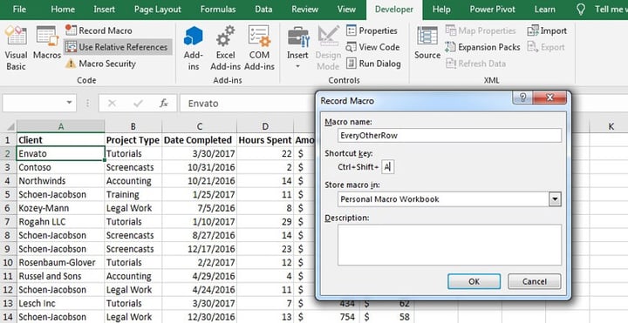
Task: Select the Hours Spent header cell
Action: pos(265,140)
